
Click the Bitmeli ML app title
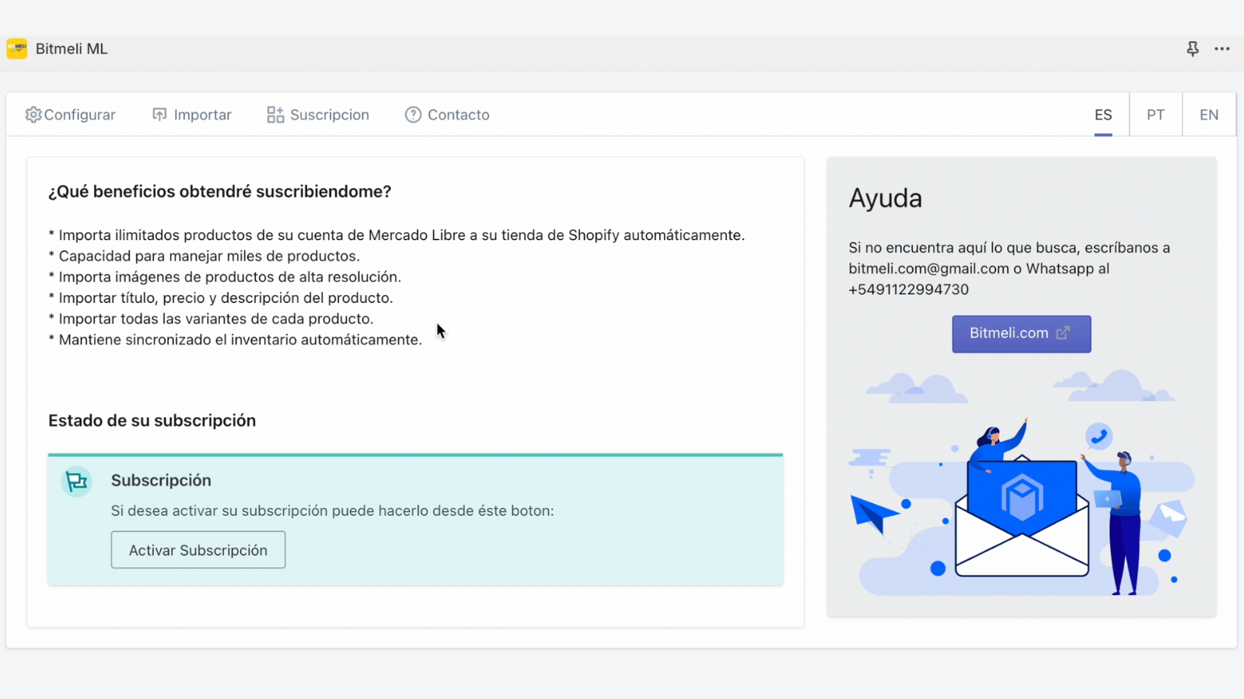pos(72,49)
